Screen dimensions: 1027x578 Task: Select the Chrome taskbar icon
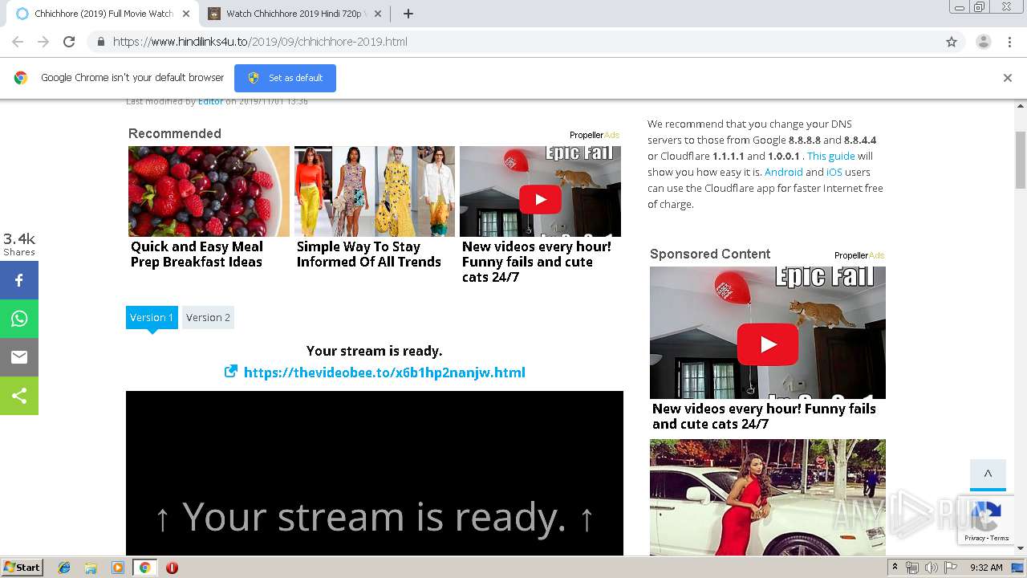tap(144, 568)
